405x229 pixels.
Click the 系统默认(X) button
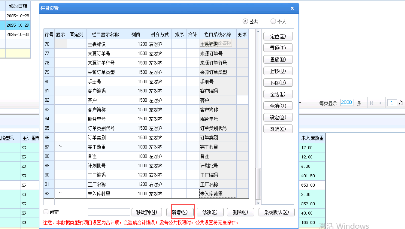pyautogui.click(x=277, y=212)
